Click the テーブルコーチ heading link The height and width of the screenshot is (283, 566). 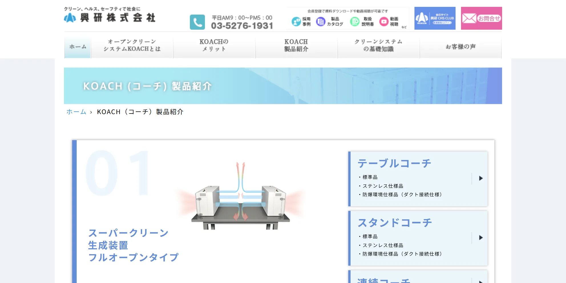point(394,163)
